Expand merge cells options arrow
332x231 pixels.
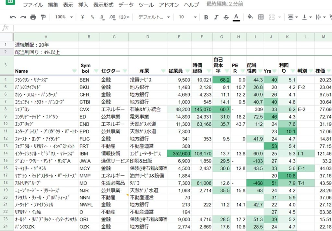[279, 17]
